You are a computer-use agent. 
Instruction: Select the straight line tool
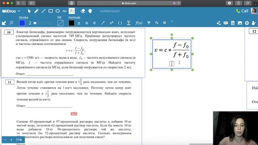tap(44, 11)
